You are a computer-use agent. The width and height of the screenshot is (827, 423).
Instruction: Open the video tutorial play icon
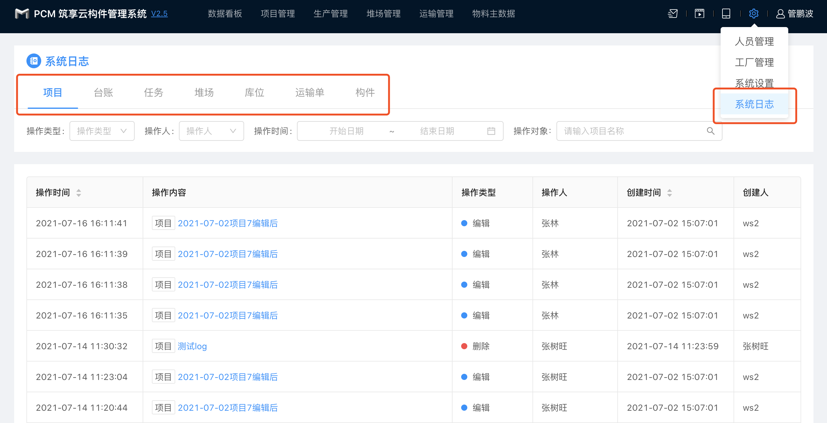pyautogui.click(x=699, y=14)
